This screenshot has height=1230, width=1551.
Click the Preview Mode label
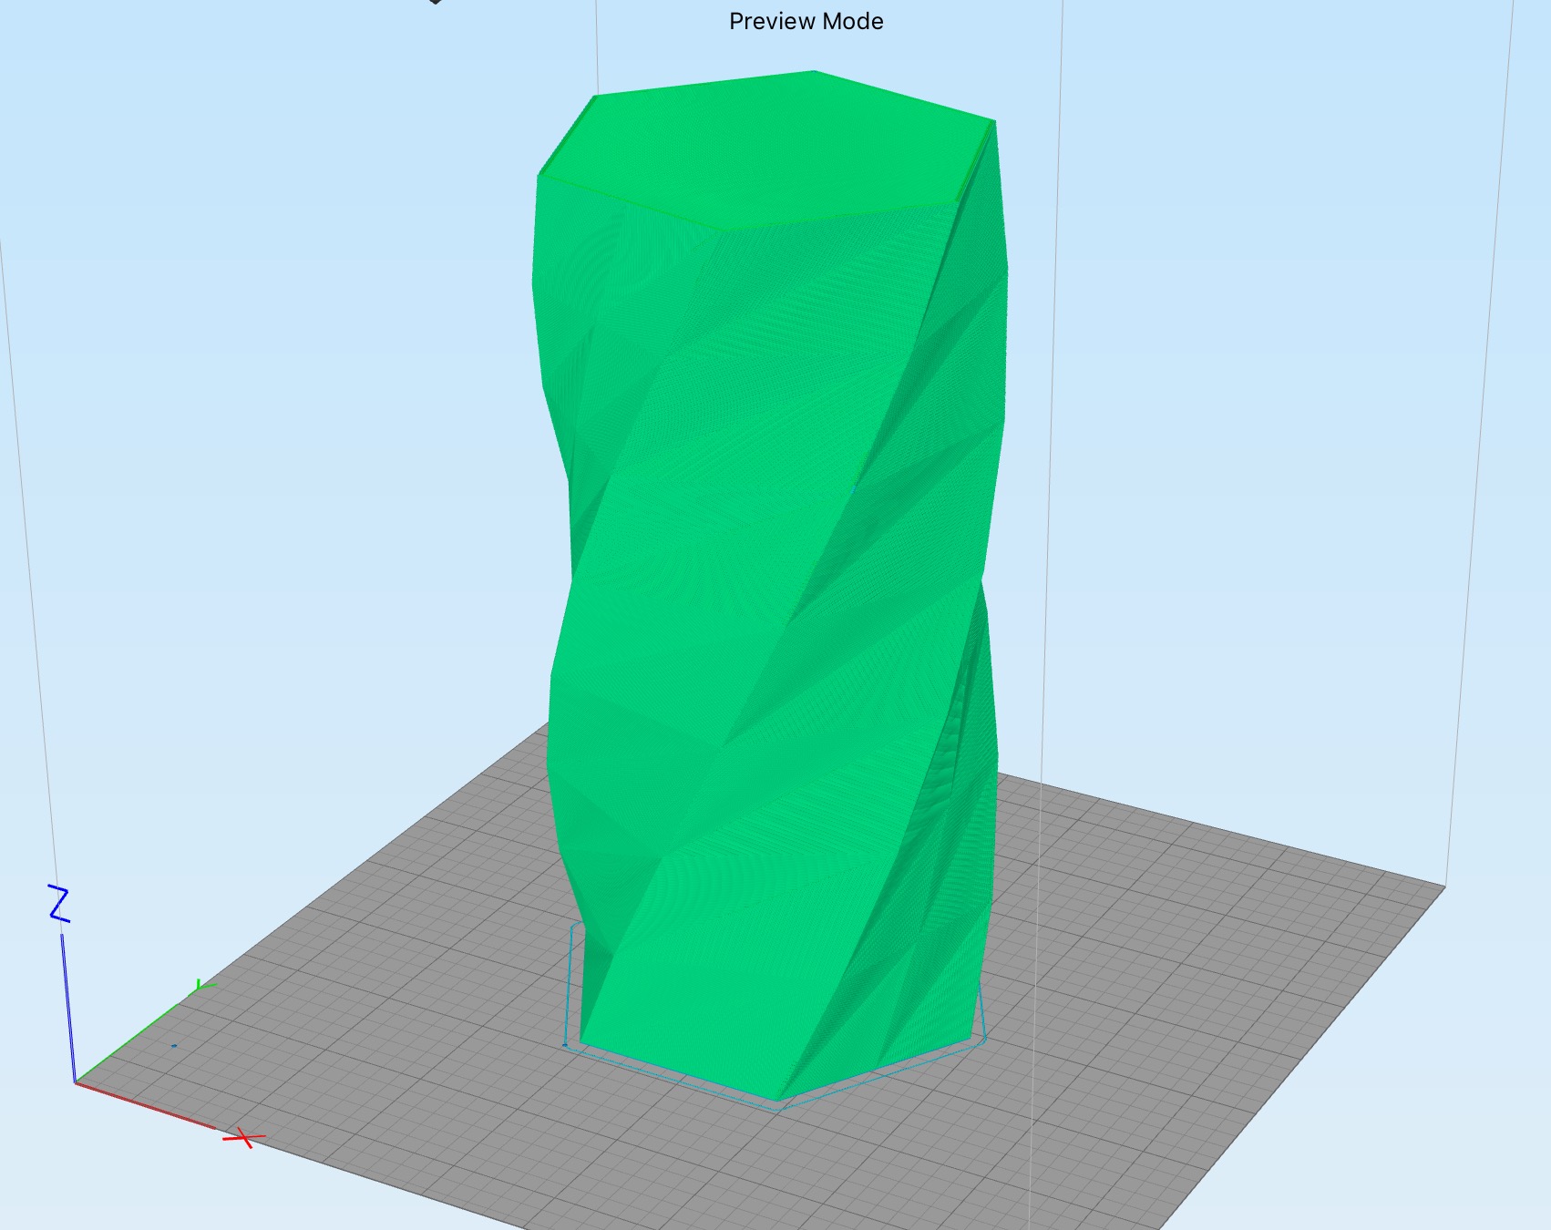pos(806,22)
